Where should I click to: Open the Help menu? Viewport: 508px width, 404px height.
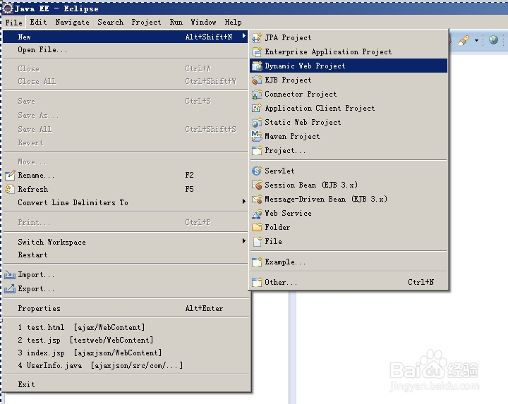(x=233, y=23)
